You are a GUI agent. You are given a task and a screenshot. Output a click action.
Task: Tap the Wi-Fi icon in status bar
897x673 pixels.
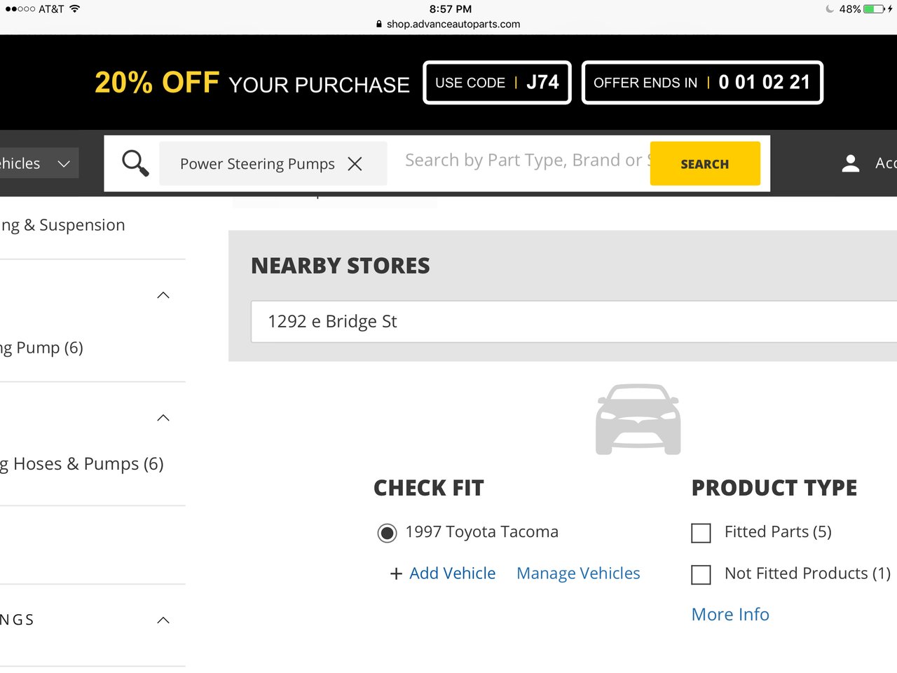(74, 9)
